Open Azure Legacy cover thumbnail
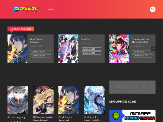This screenshot has height=122, width=163. [18, 100]
